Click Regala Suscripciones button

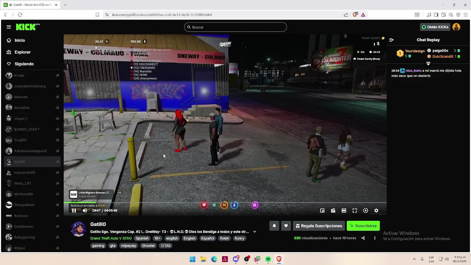[x=319, y=226]
